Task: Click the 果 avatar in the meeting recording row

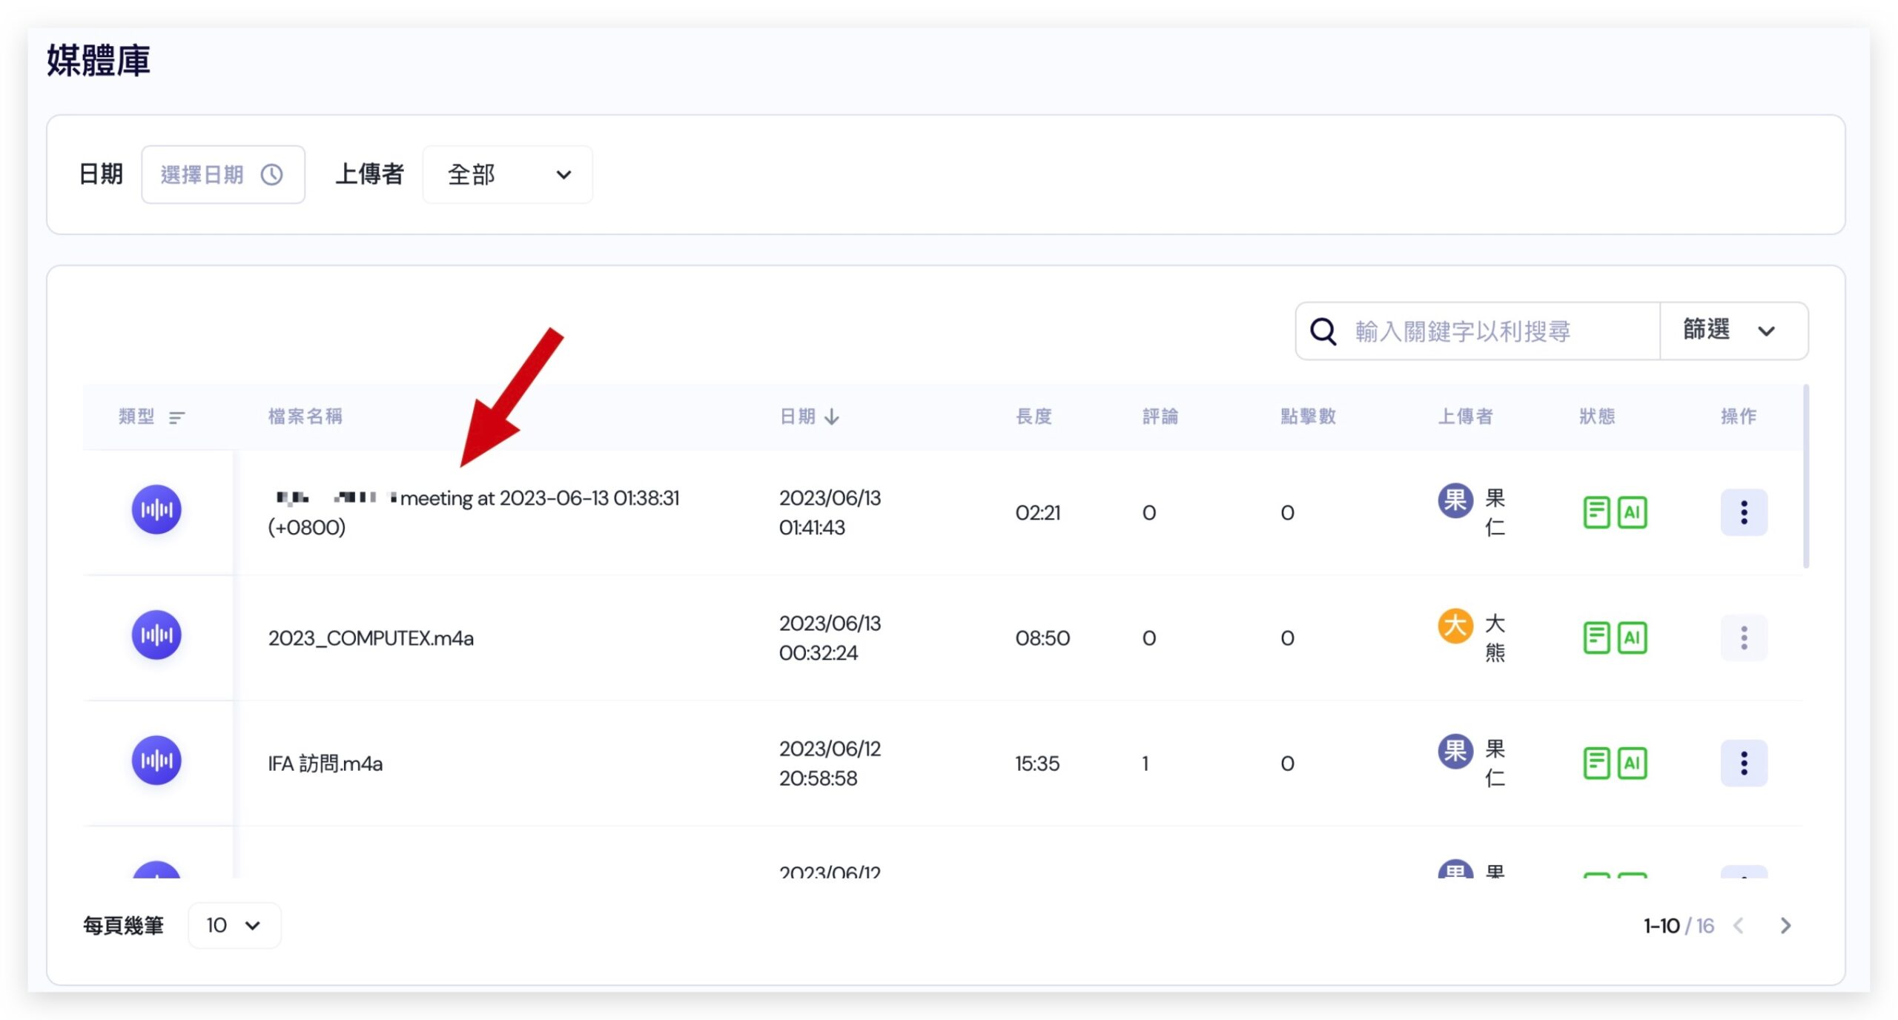Action: (1455, 500)
